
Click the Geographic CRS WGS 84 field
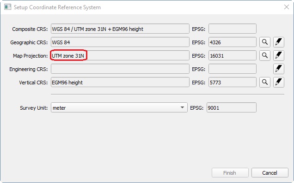(120, 42)
